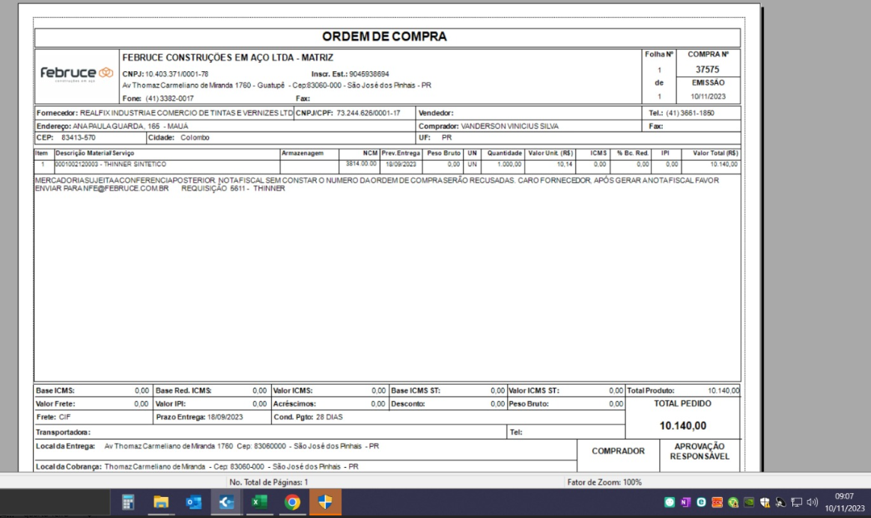Click the volume speaker tray icon
Screen dimensions: 871x518
point(811,503)
